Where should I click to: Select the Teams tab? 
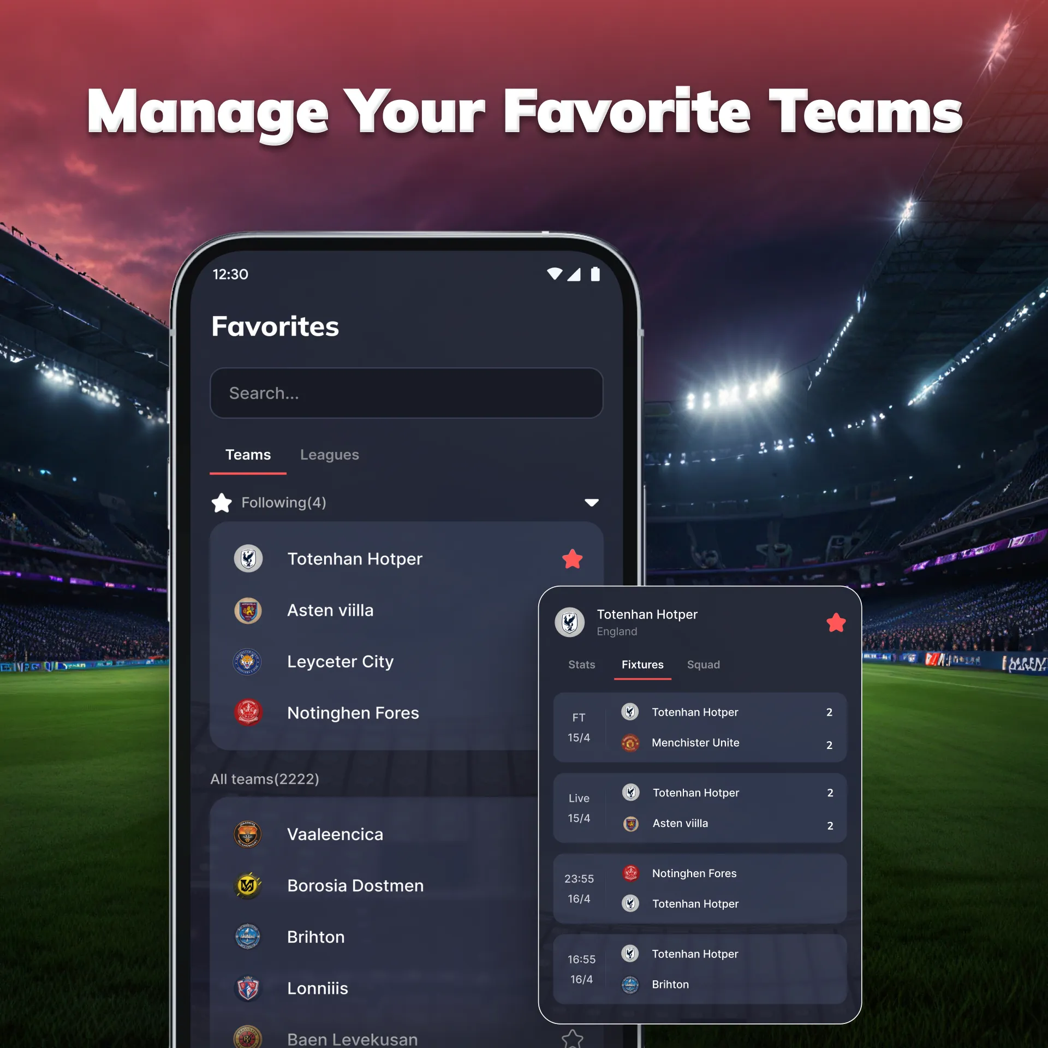[247, 453]
